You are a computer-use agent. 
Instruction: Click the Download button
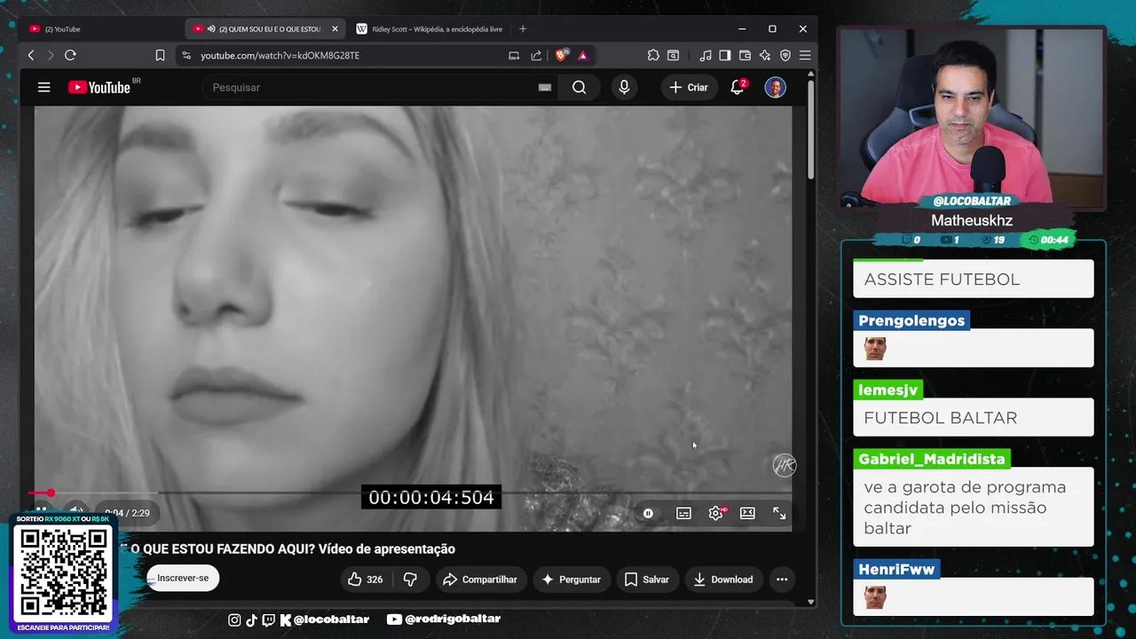click(722, 580)
